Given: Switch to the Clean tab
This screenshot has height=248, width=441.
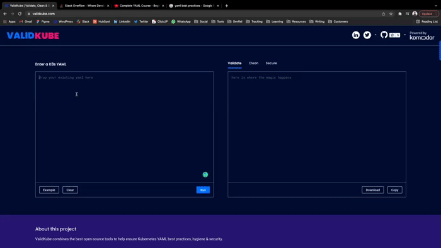Looking at the screenshot, I should click(x=253, y=63).
